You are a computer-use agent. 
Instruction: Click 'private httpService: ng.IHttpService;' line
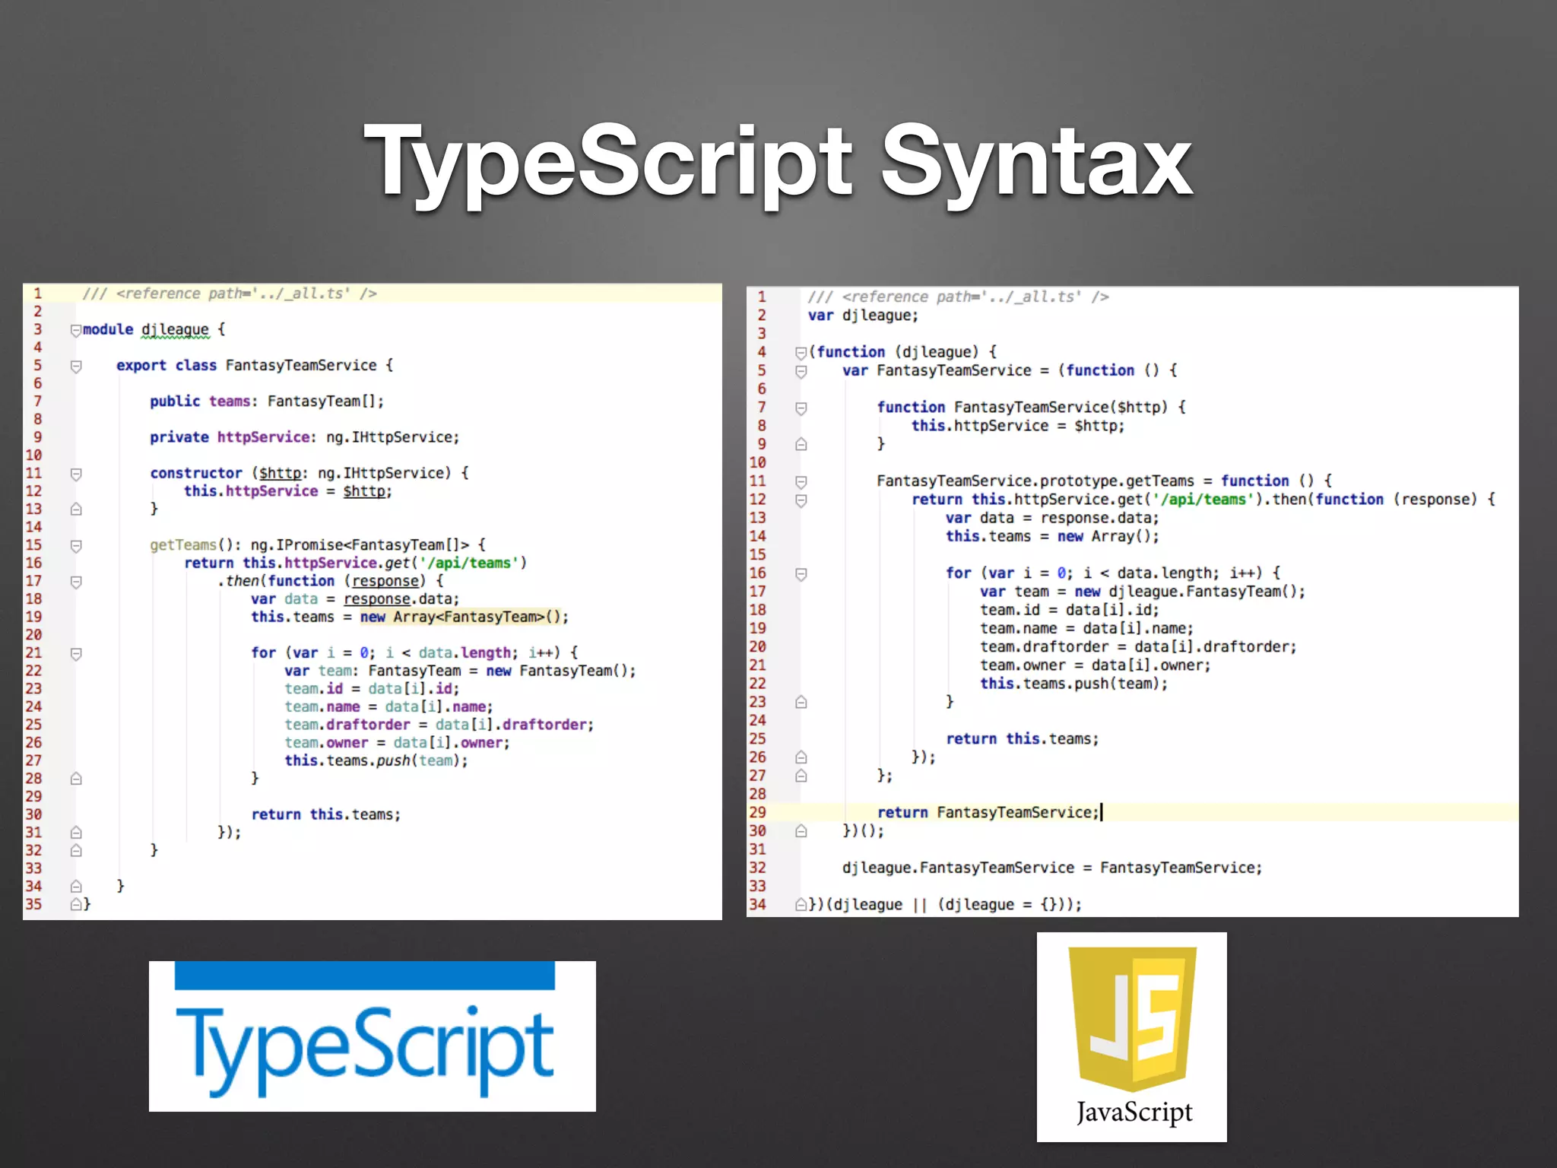[x=305, y=437]
